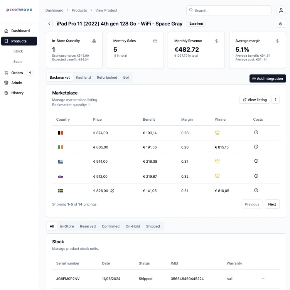The width and height of the screenshot is (290, 290).
Task: Click the Sweden flag in the pricing table
Action: (x=61, y=191)
